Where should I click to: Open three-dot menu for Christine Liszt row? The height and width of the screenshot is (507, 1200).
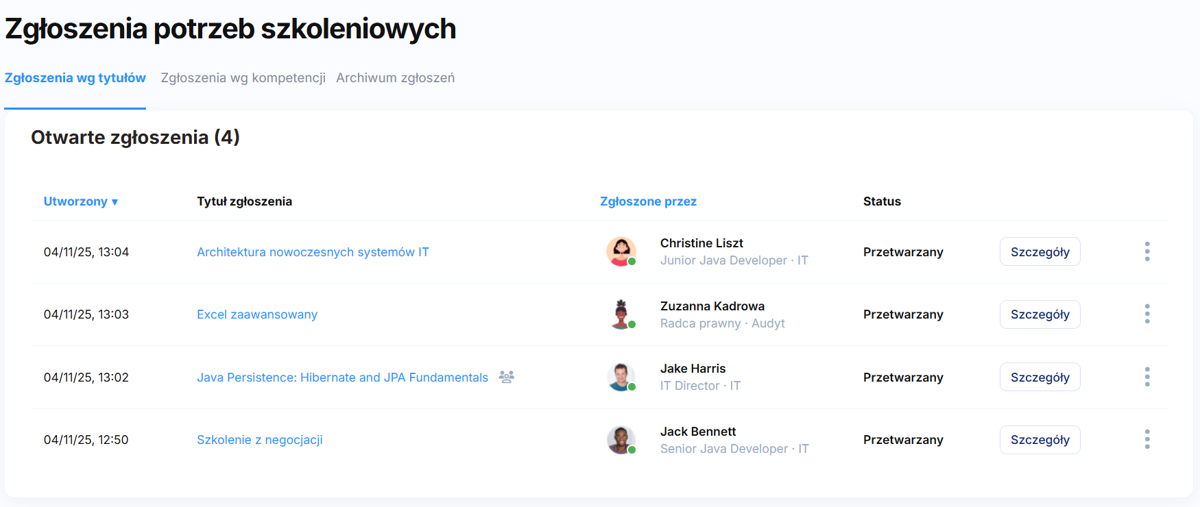pos(1147,251)
